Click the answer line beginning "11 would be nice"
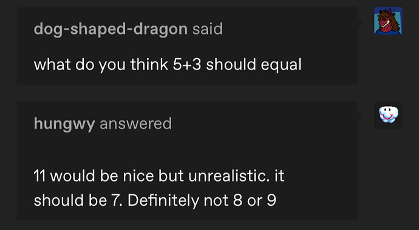419x230 pixels. pyautogui.click(x=159, y=176)
